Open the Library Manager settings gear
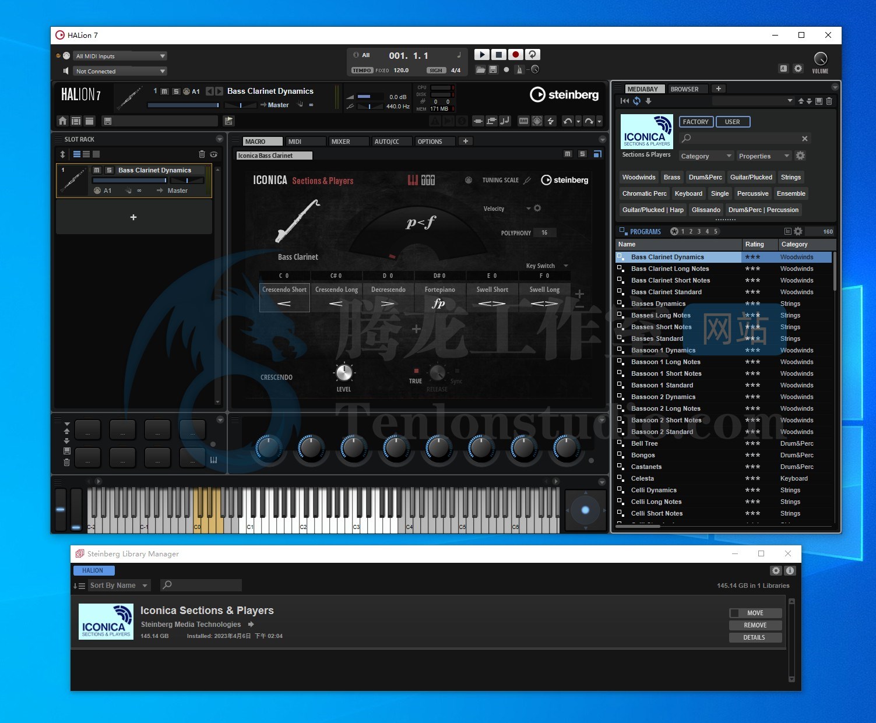 coord(776,570)
